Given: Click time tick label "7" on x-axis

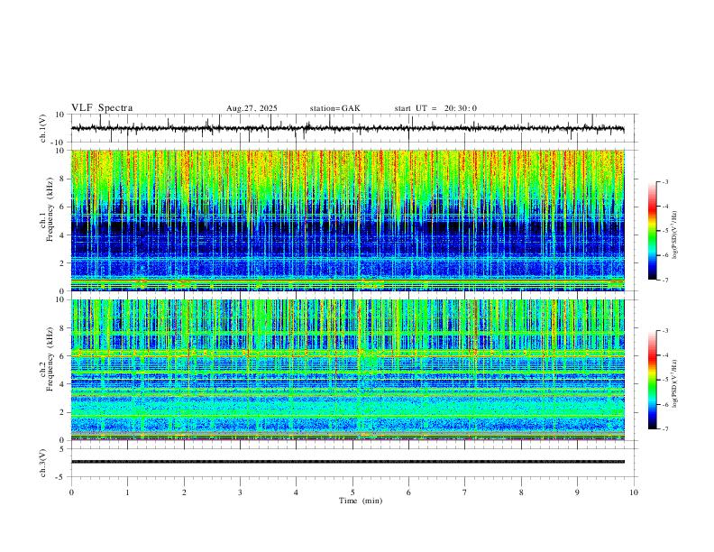Looking at the screenshot, I should [x=465, y=492].
